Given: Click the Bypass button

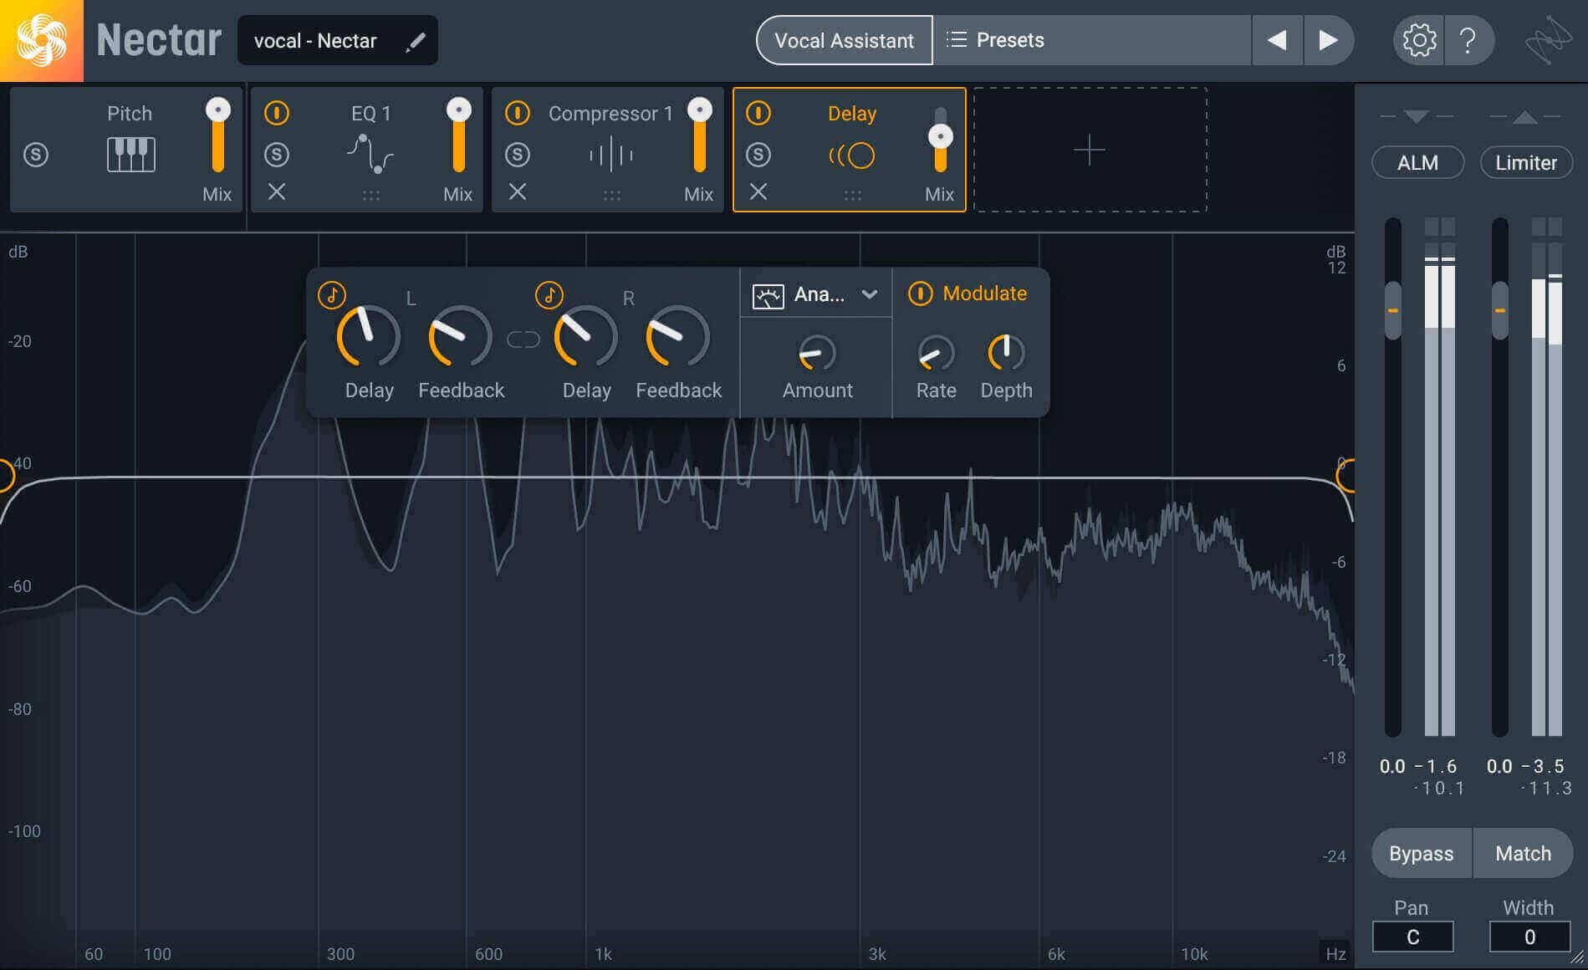Looking at the screenshot, I should [1422, 853].
